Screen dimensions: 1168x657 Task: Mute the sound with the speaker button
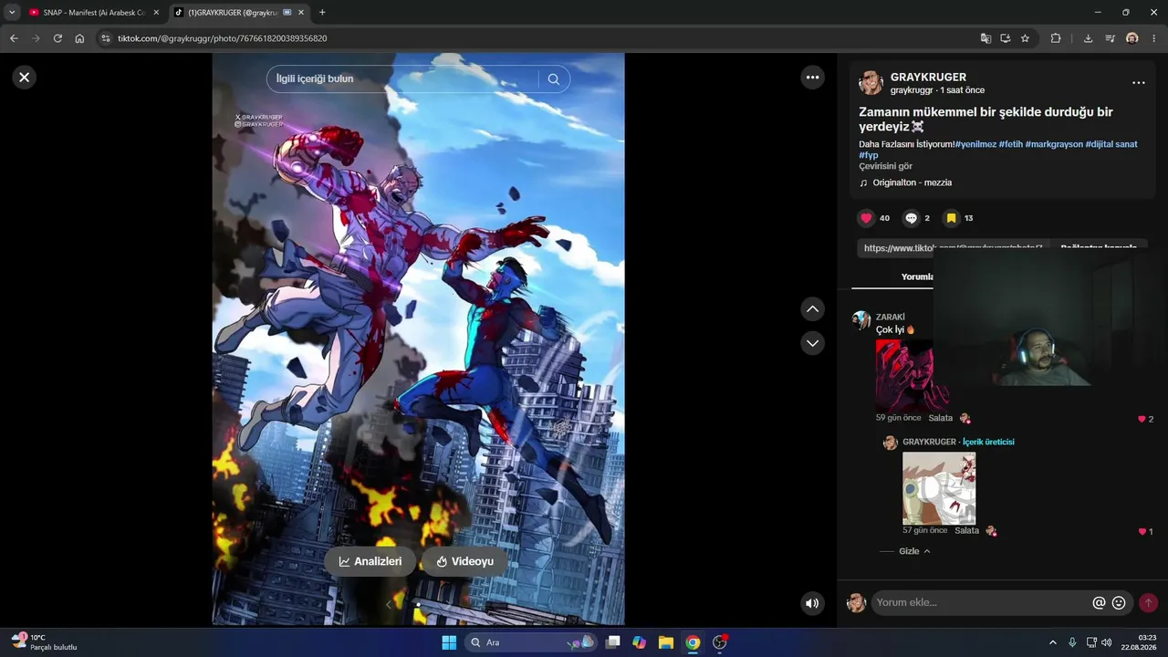[x=812, y=603]
